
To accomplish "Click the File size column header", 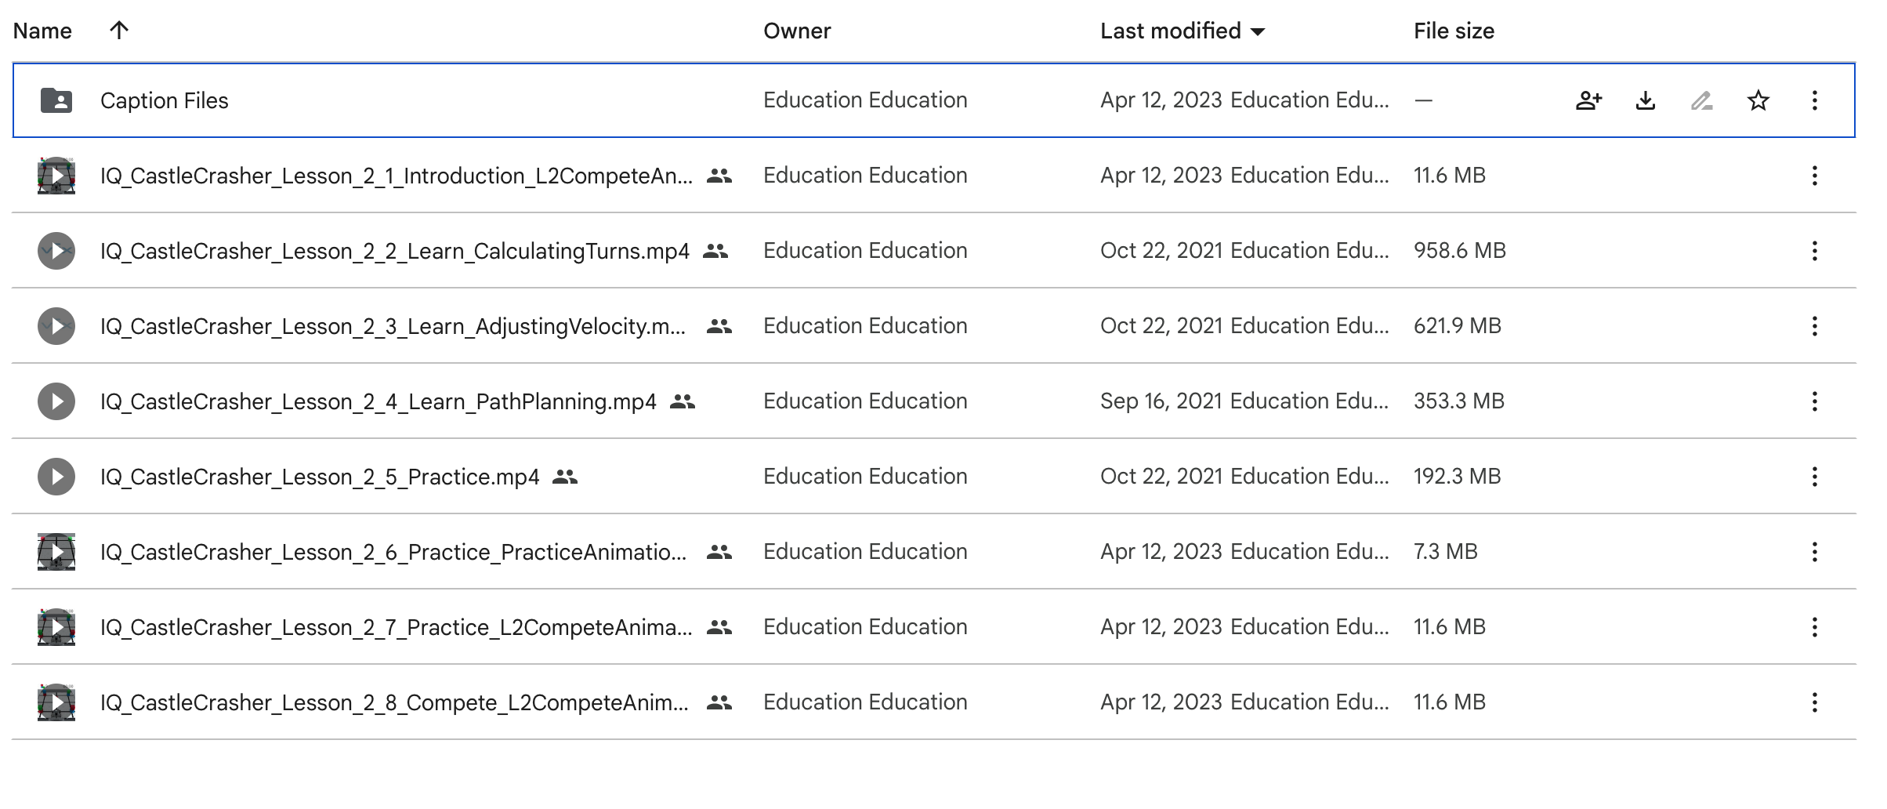I will pyautogui.click(x=1454, y=31).
